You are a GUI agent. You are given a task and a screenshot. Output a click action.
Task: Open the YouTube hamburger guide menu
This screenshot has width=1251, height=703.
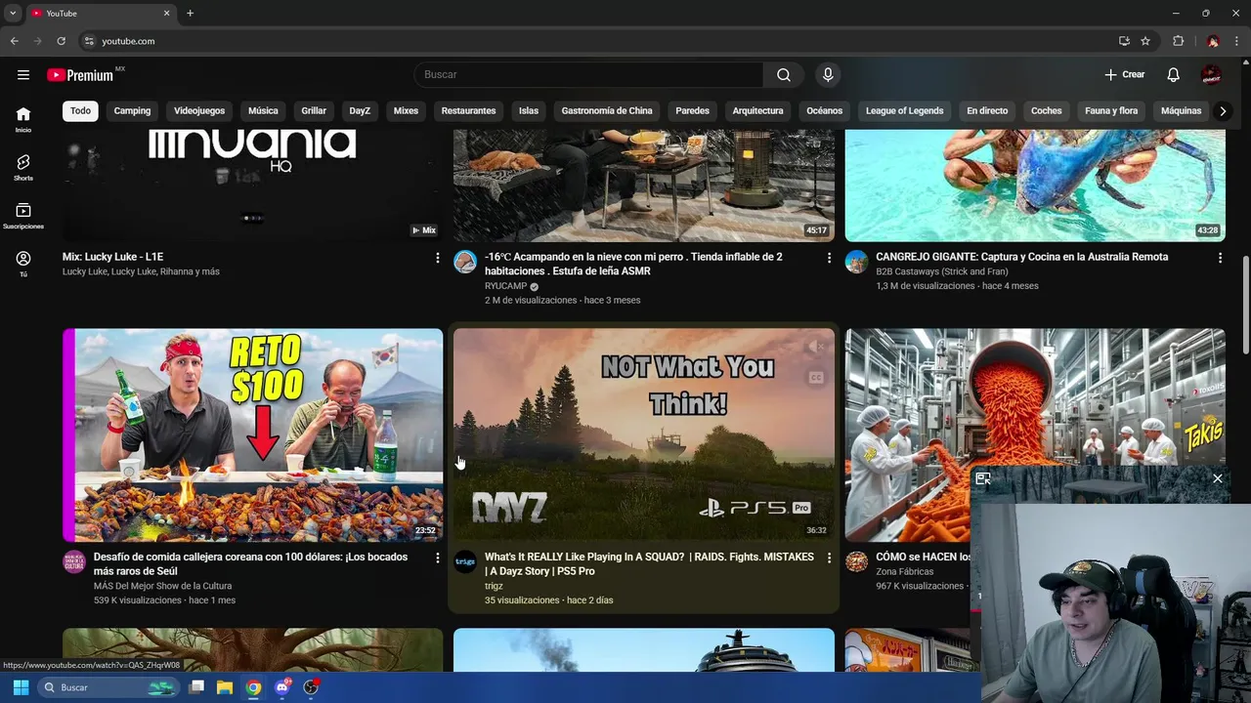[x=23, y=74]
